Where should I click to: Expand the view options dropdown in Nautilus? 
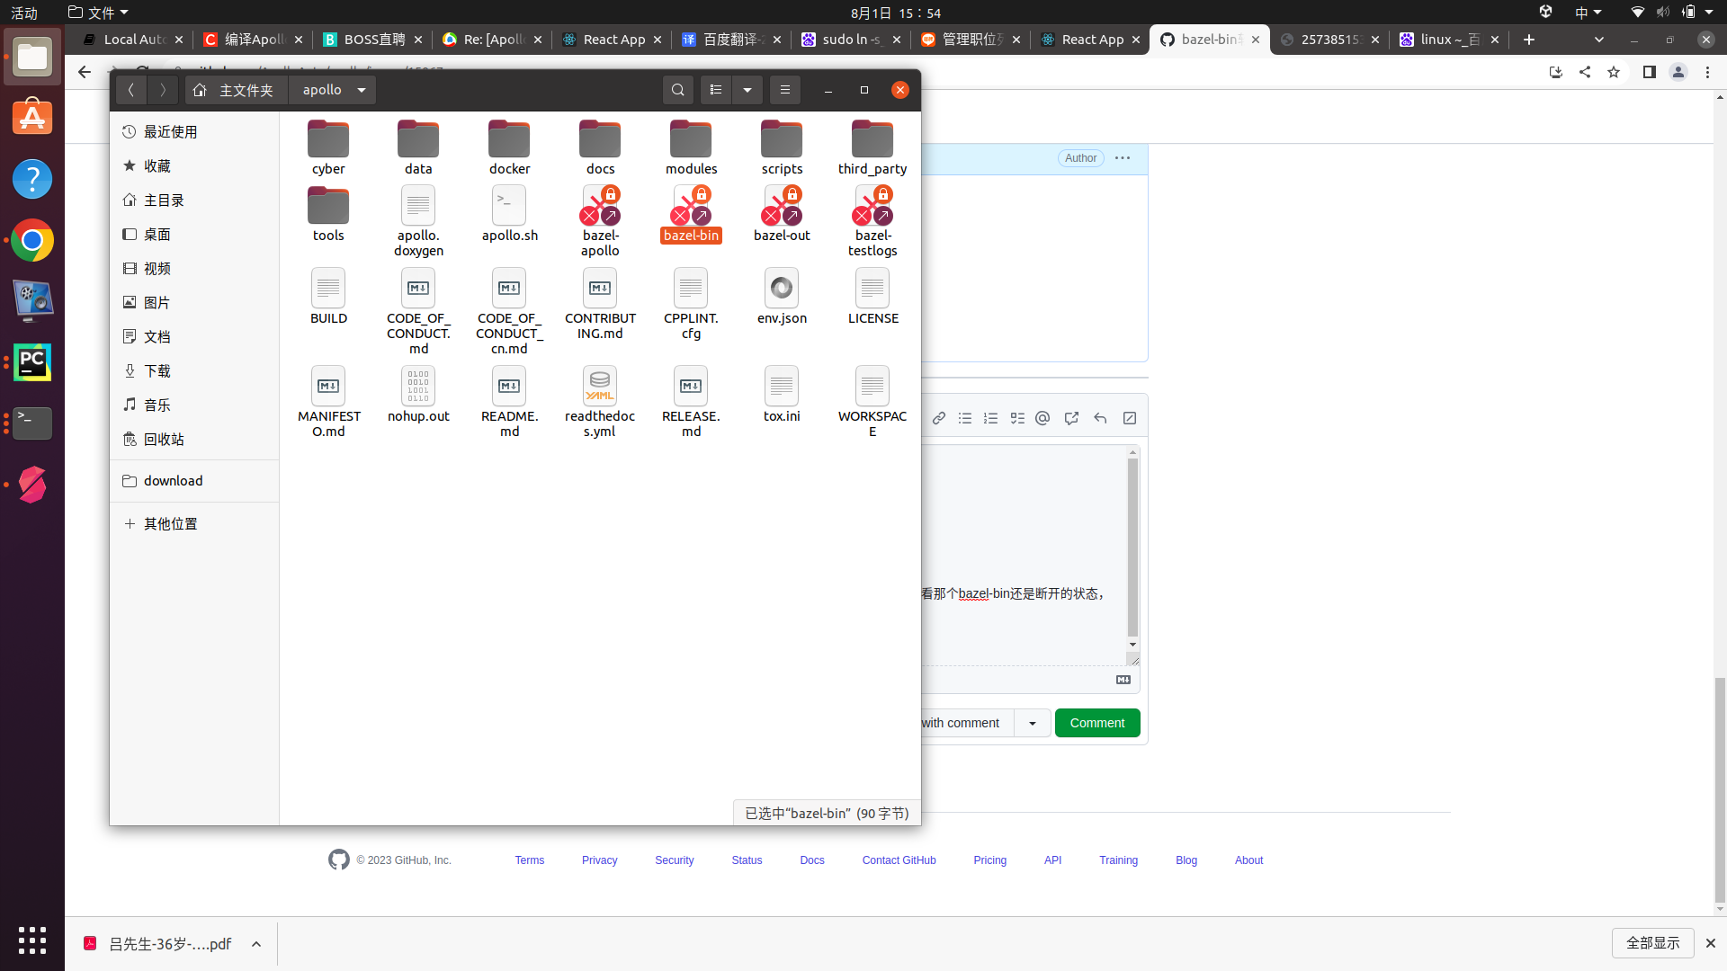pos(747,90)
